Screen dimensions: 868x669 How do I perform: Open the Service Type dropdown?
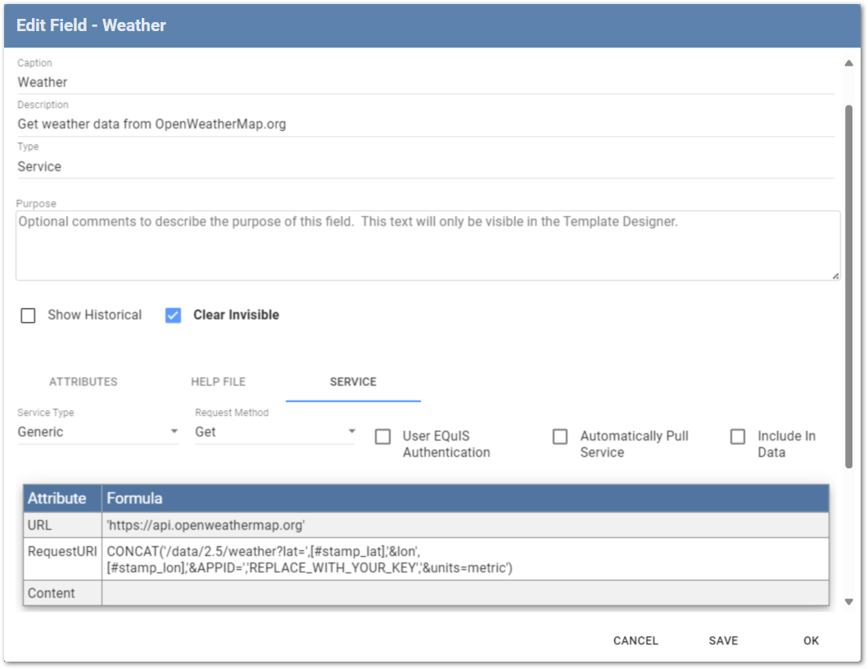coord(174,432)
